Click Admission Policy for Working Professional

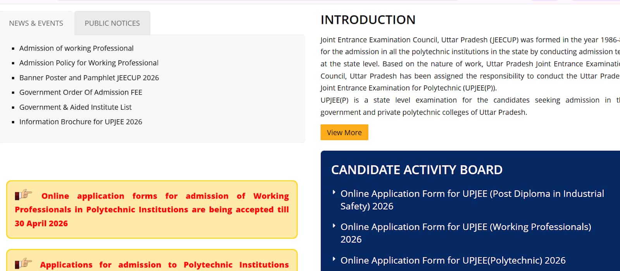pyautogui.click(x=89, y=63)
